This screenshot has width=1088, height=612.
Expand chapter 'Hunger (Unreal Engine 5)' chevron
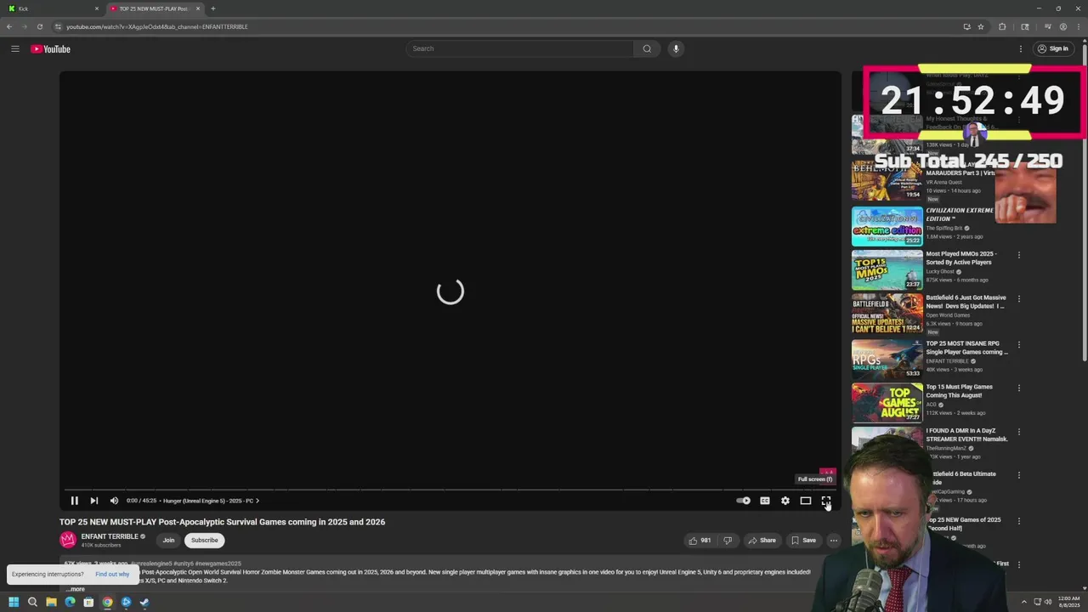click(x=258, y=501)
